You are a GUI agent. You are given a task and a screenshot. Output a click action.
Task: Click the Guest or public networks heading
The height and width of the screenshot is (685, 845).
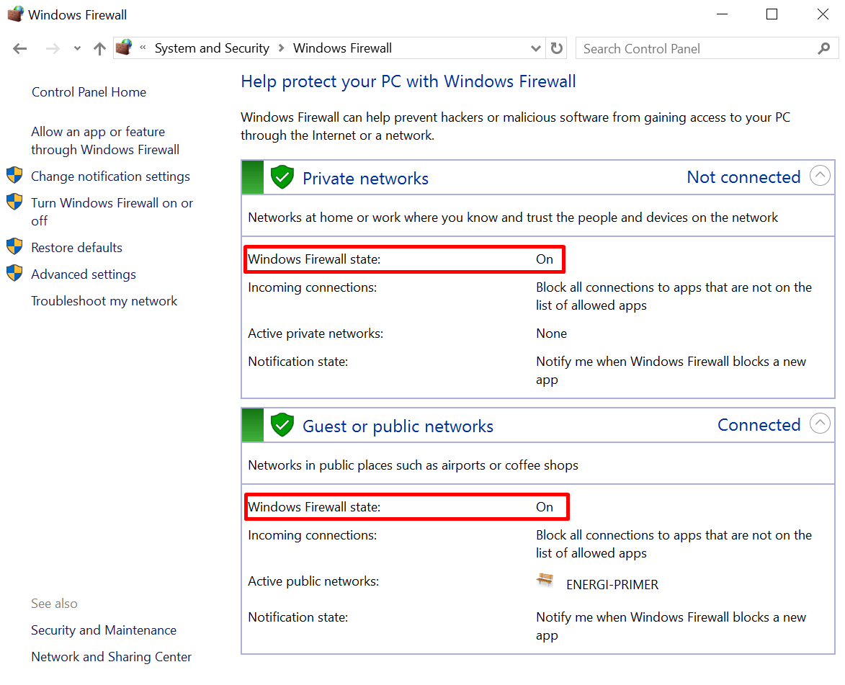point(398,426)
